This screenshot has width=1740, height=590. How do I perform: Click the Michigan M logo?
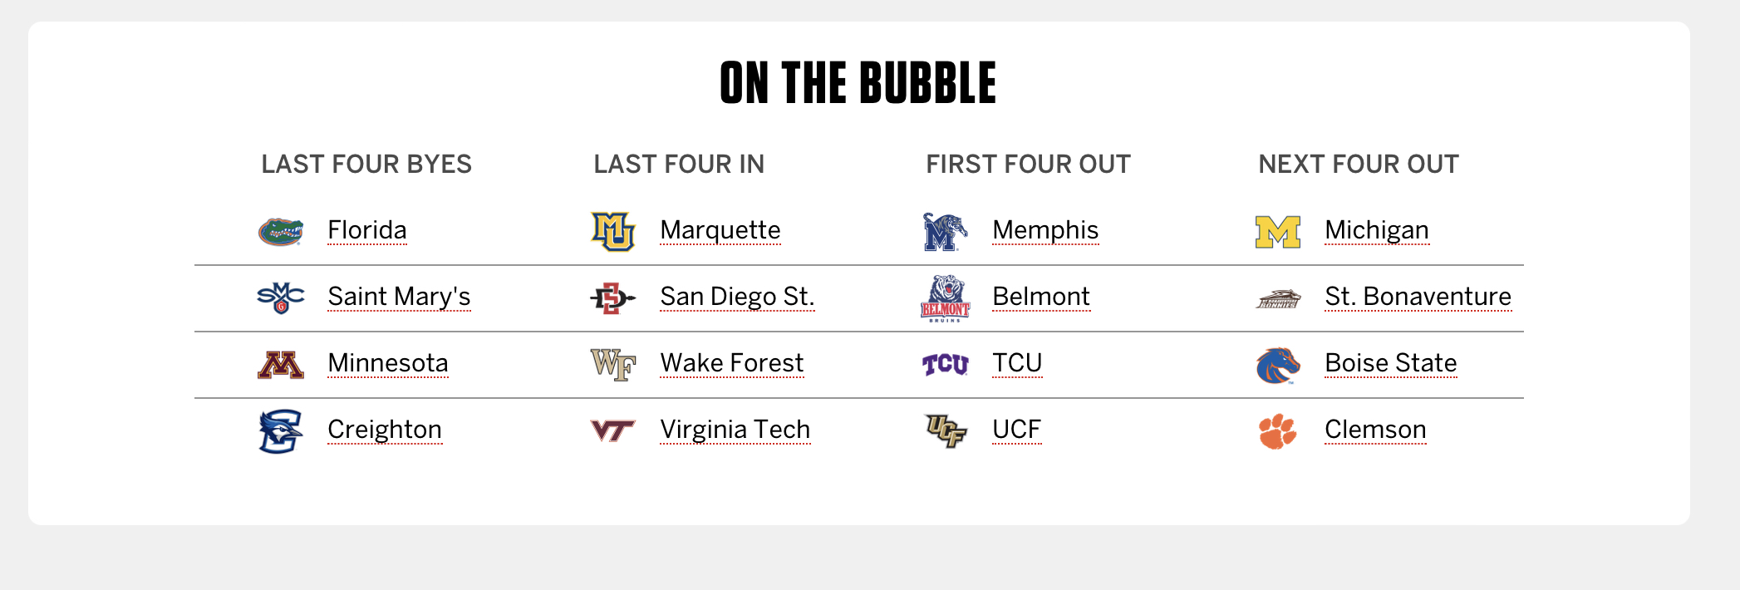(1277, 232)
